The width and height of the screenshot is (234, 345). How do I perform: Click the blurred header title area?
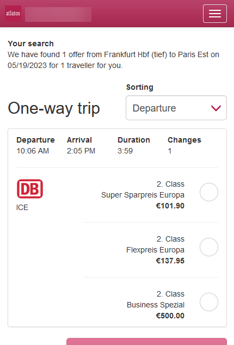(x=58, y=14)
